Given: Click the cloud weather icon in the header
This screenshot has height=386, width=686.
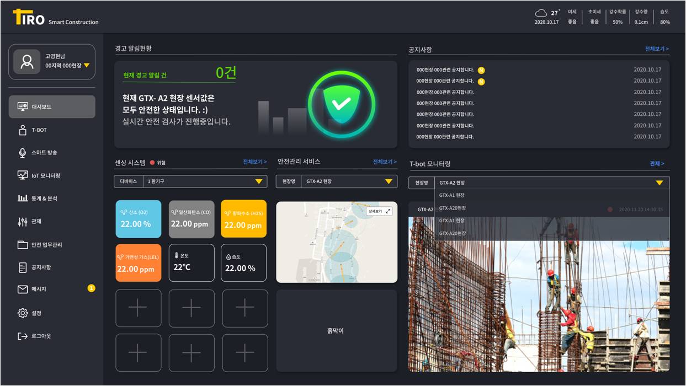Looking at the screenshot, I should (x=541, y=13).
